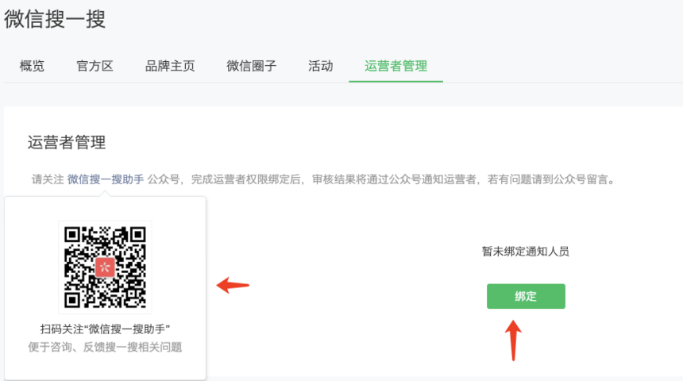
Task: Click the red logo inside QR code
Action: [x=105, y=267]
